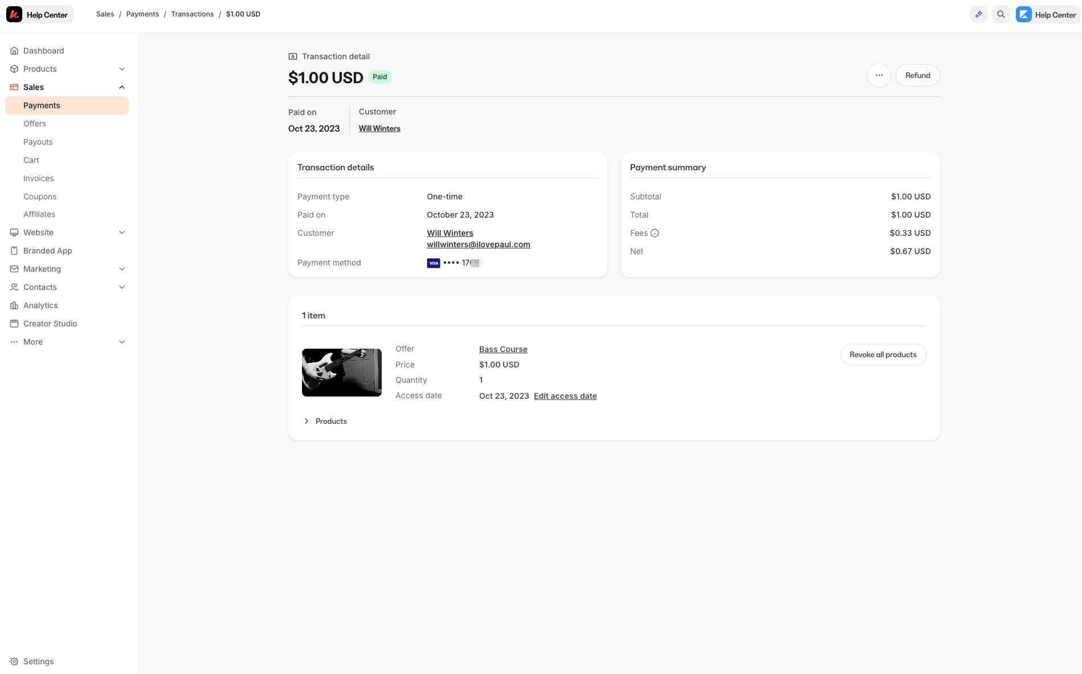
Task: Select Payments in the Sales submenu
Action: (x=67, y=105)
